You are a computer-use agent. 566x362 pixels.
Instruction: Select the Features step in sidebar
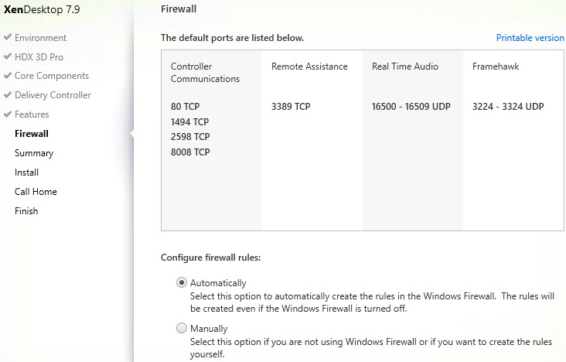(x=32, y=114)
